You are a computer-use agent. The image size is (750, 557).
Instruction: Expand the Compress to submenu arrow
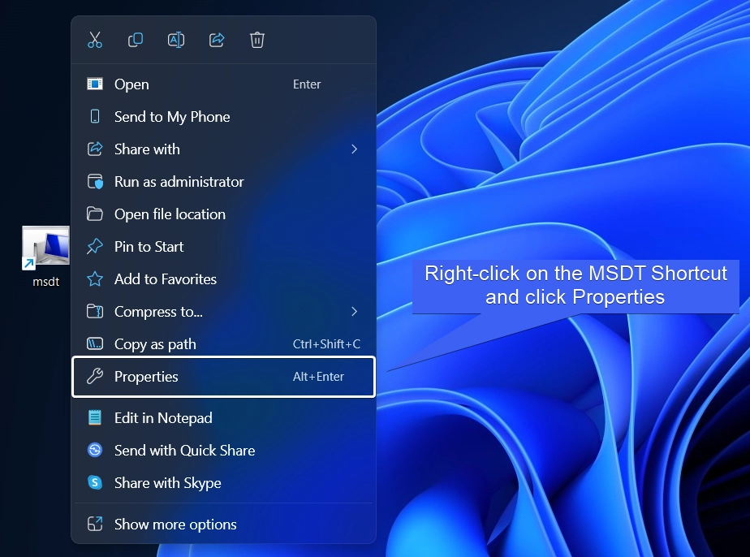(x=355, y=312)
